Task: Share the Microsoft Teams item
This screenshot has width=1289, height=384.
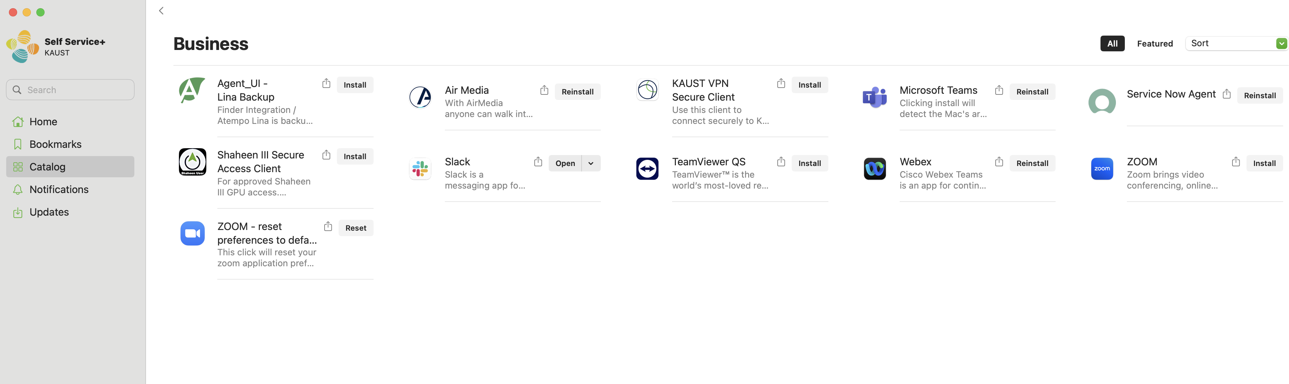Action: pyautogui.click(x=999, y=90)
